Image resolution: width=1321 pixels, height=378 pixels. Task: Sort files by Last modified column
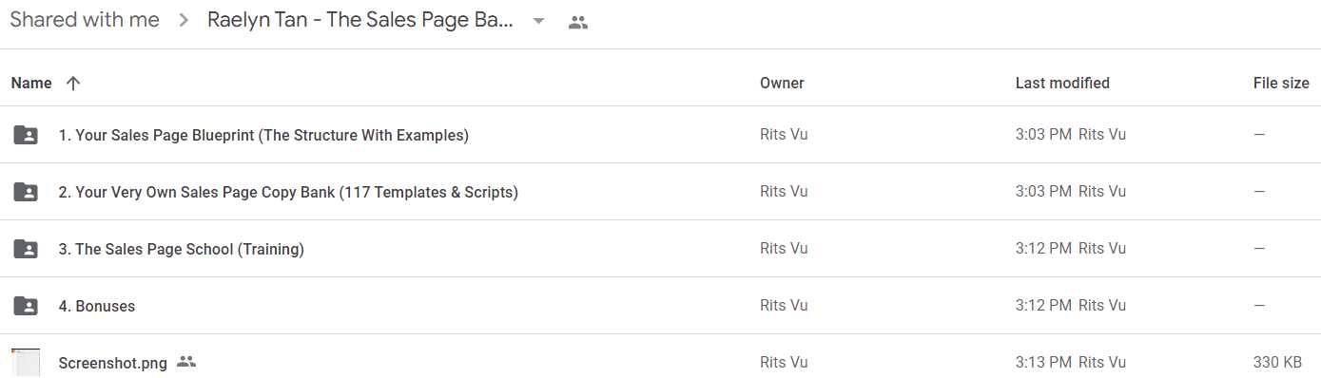(1062, 84)
